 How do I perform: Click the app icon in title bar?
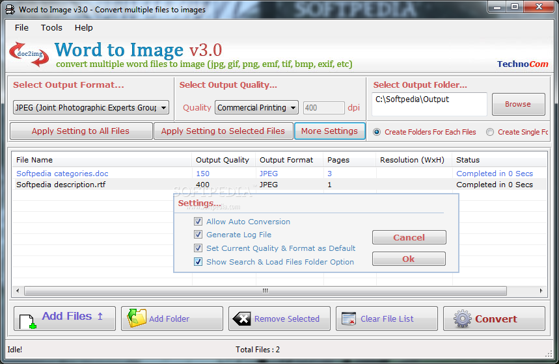click(10, 10)
